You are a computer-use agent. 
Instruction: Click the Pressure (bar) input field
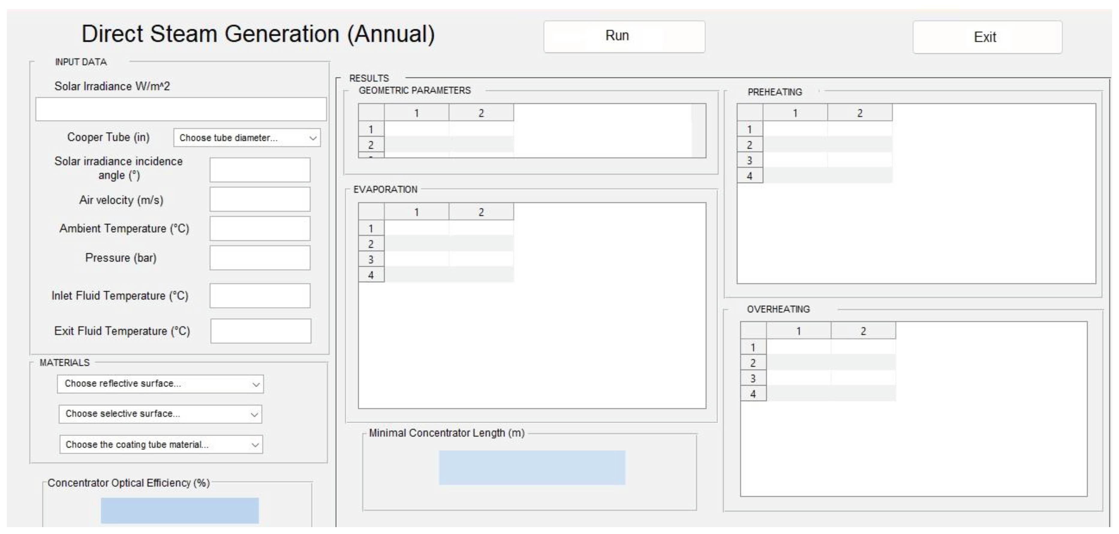260,258
